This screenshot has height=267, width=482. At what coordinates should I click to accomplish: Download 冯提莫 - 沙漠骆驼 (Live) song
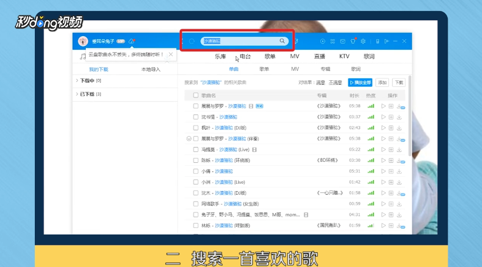pyautogui.click(x=399, y=149)
